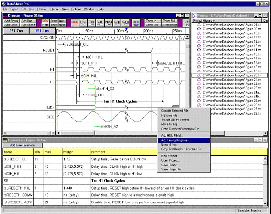Click the Add Free Parameter button
The height and width of the screenshot is (214, 271).
click(23, 145)
